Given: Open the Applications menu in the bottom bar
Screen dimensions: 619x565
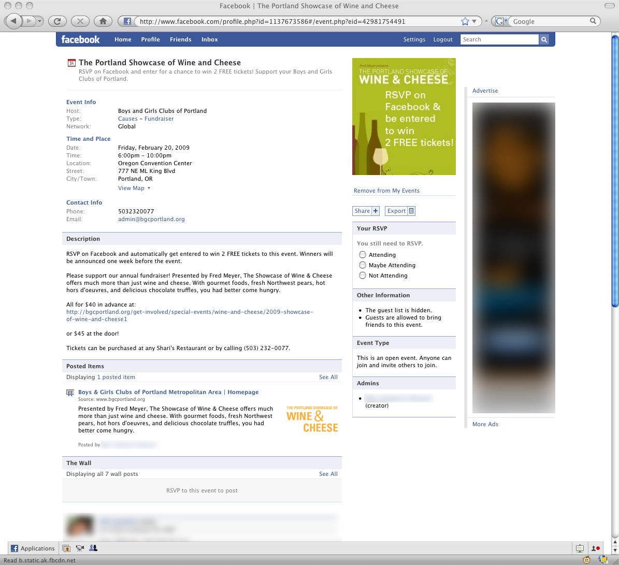Looking at the screenshot, I should coord(33,548).
